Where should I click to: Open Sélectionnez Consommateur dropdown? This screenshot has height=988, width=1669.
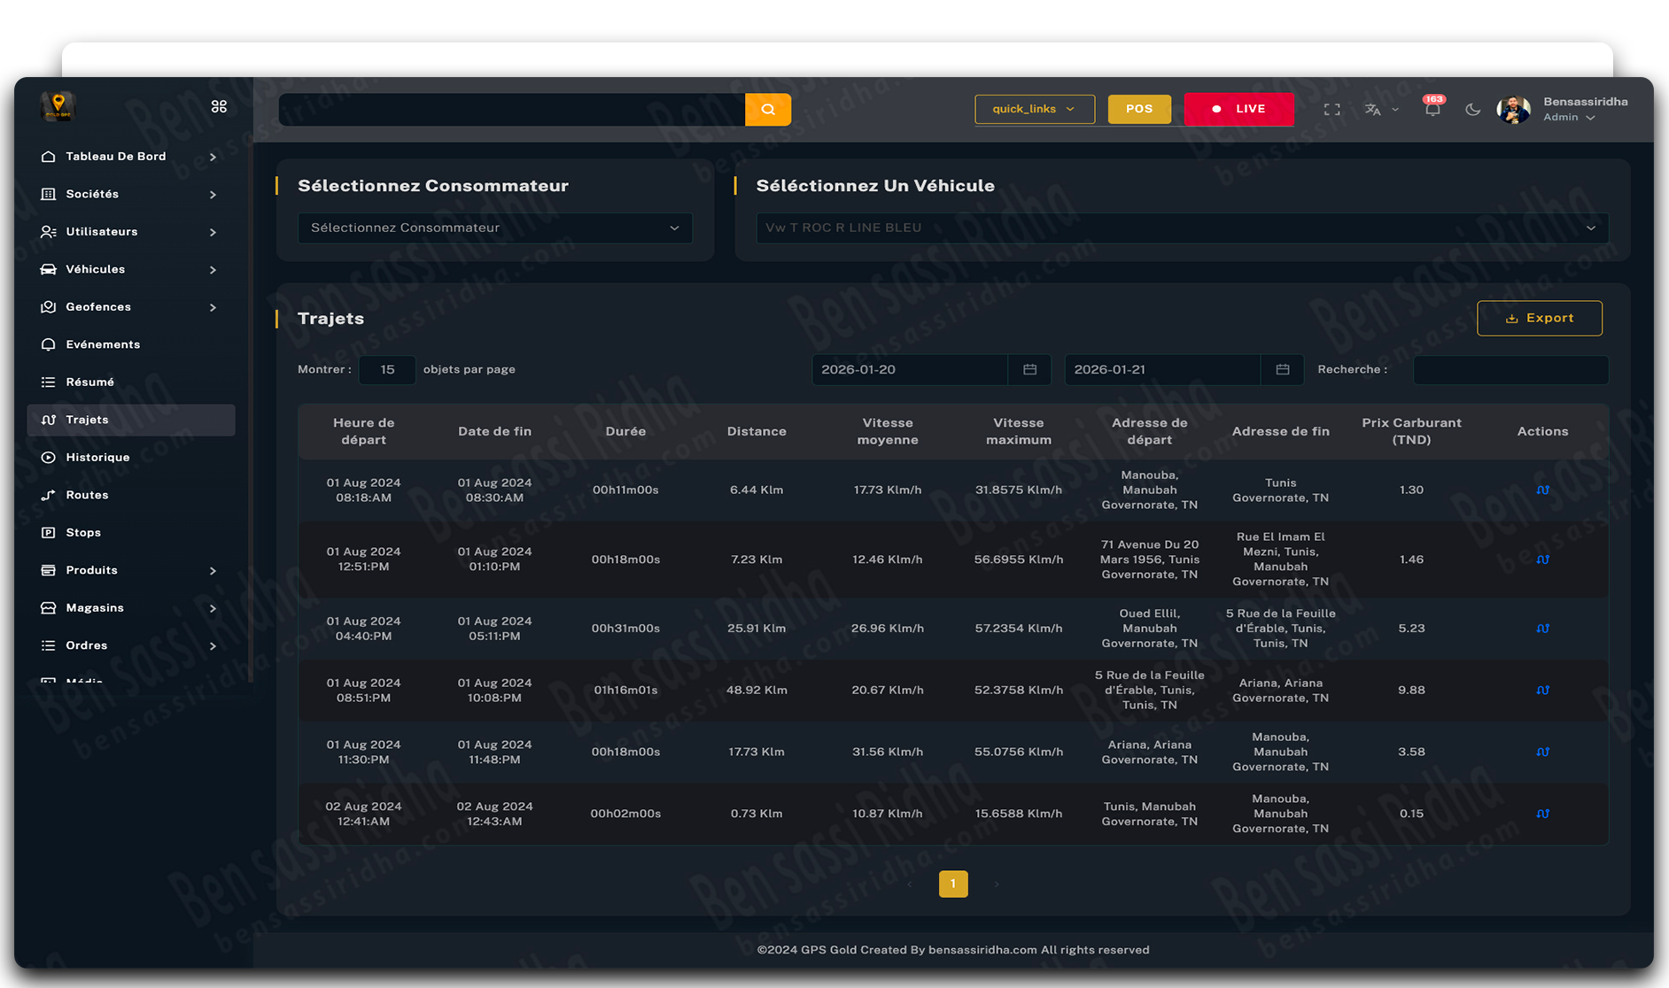(494, 228)
